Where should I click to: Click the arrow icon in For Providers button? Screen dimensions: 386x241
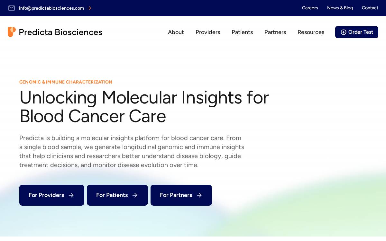71,195
